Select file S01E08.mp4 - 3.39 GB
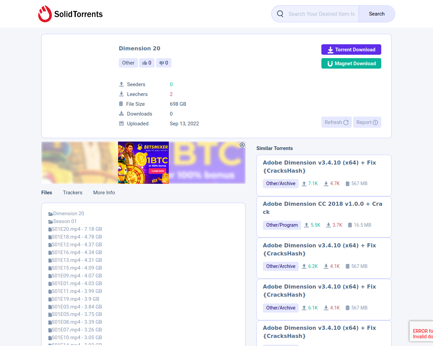Viewport: 433px width, 346px height. point(77,322)
